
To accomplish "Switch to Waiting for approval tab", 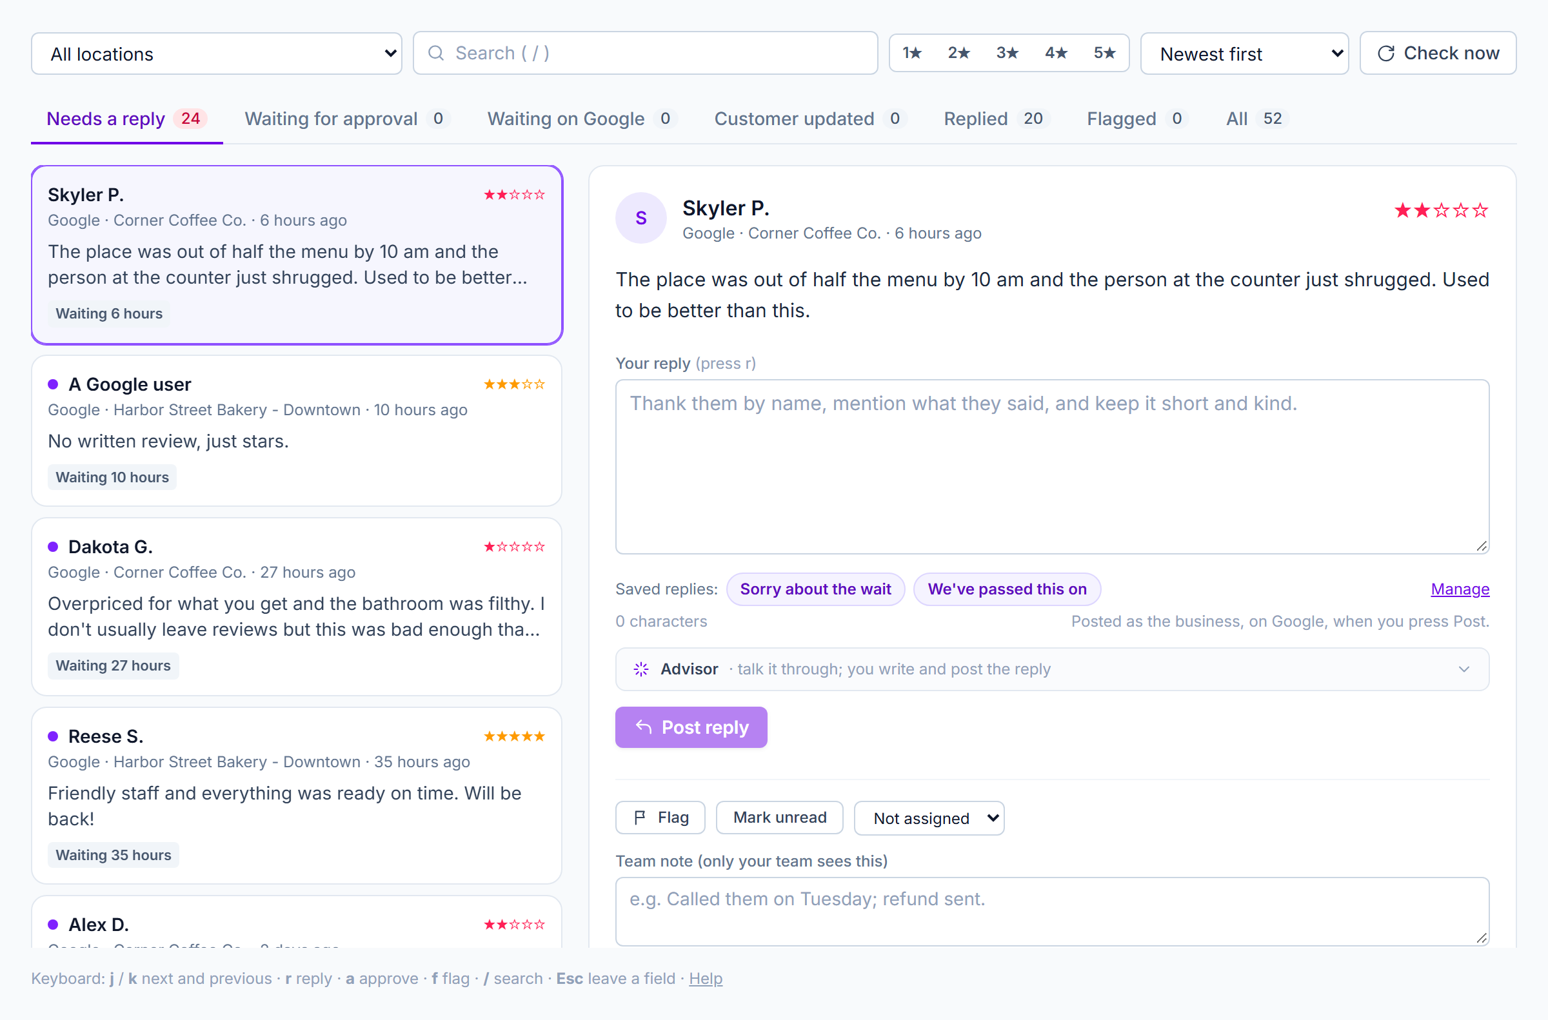I will (347, 119).
